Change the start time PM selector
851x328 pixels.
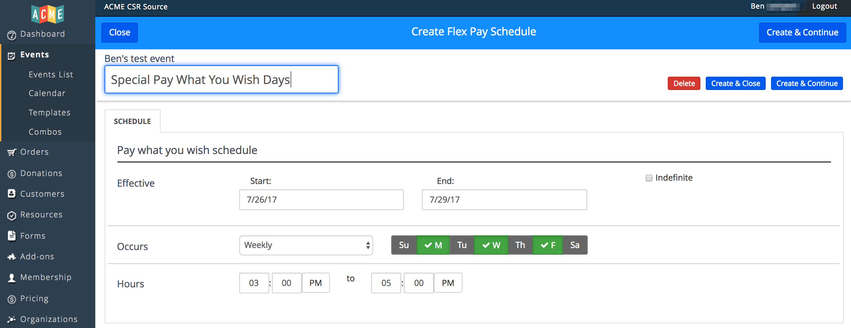point(315,282)
